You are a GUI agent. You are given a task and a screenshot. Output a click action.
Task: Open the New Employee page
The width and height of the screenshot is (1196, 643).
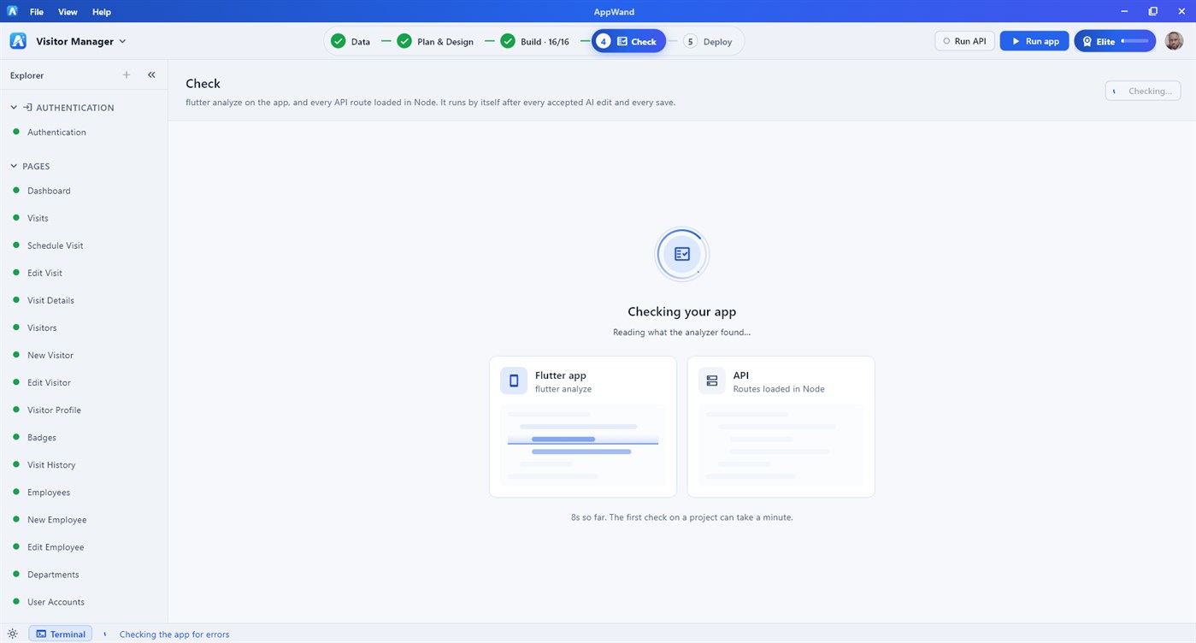coord(56,519)
